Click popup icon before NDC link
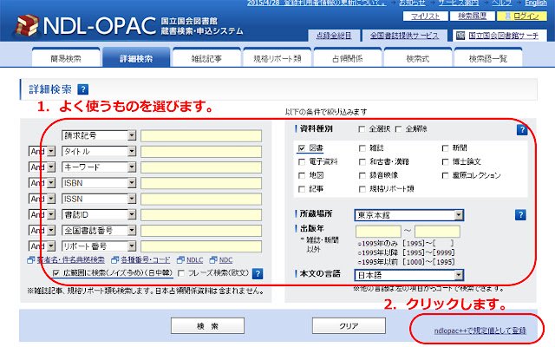Image resolution: width=555 pixels, height=347 pixels. [x=213, y=260]
